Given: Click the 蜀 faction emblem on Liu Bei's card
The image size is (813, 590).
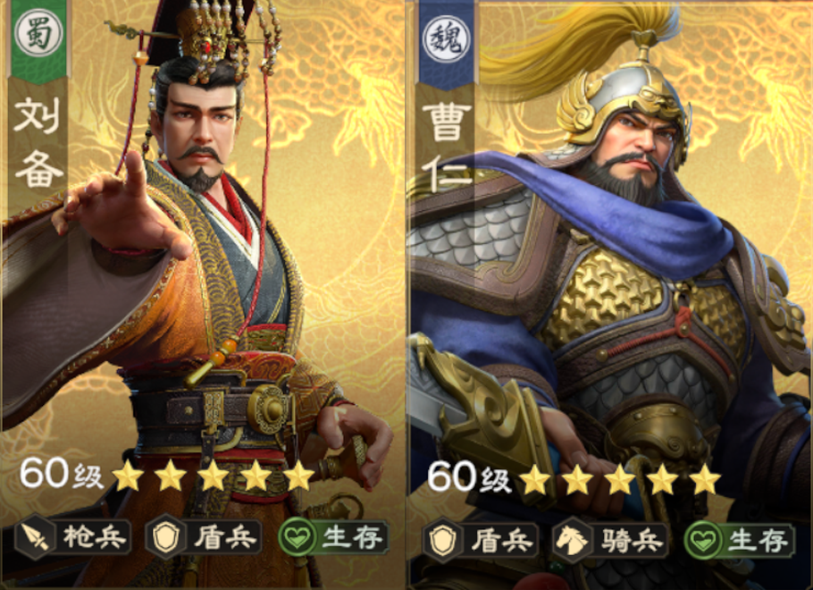Looking at the screenshot, I should point(39,33).
